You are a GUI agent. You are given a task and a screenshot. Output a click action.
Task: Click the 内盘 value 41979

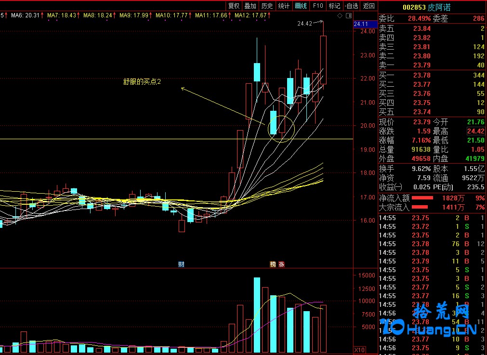(475, 158)
